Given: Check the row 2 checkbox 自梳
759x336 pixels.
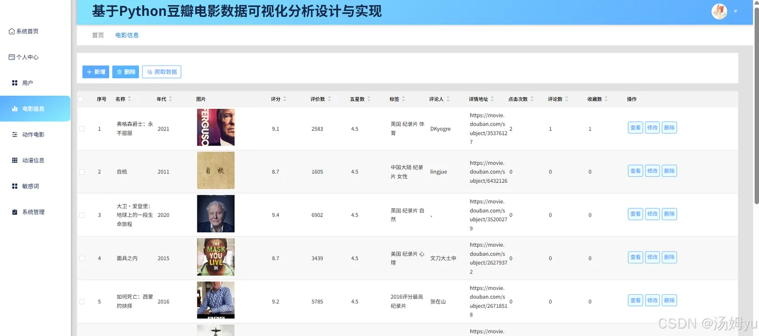Looking at the screenshot, I should [x=82, y=172].
